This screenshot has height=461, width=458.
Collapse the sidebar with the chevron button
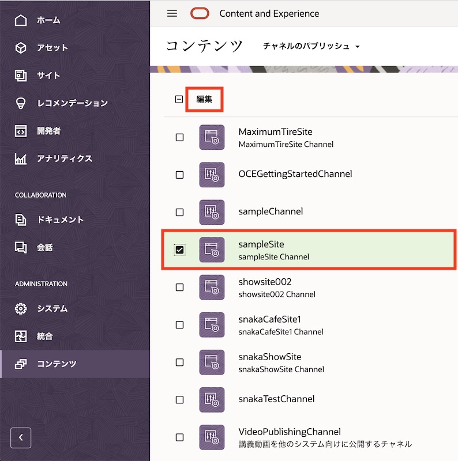pos(21,437)
